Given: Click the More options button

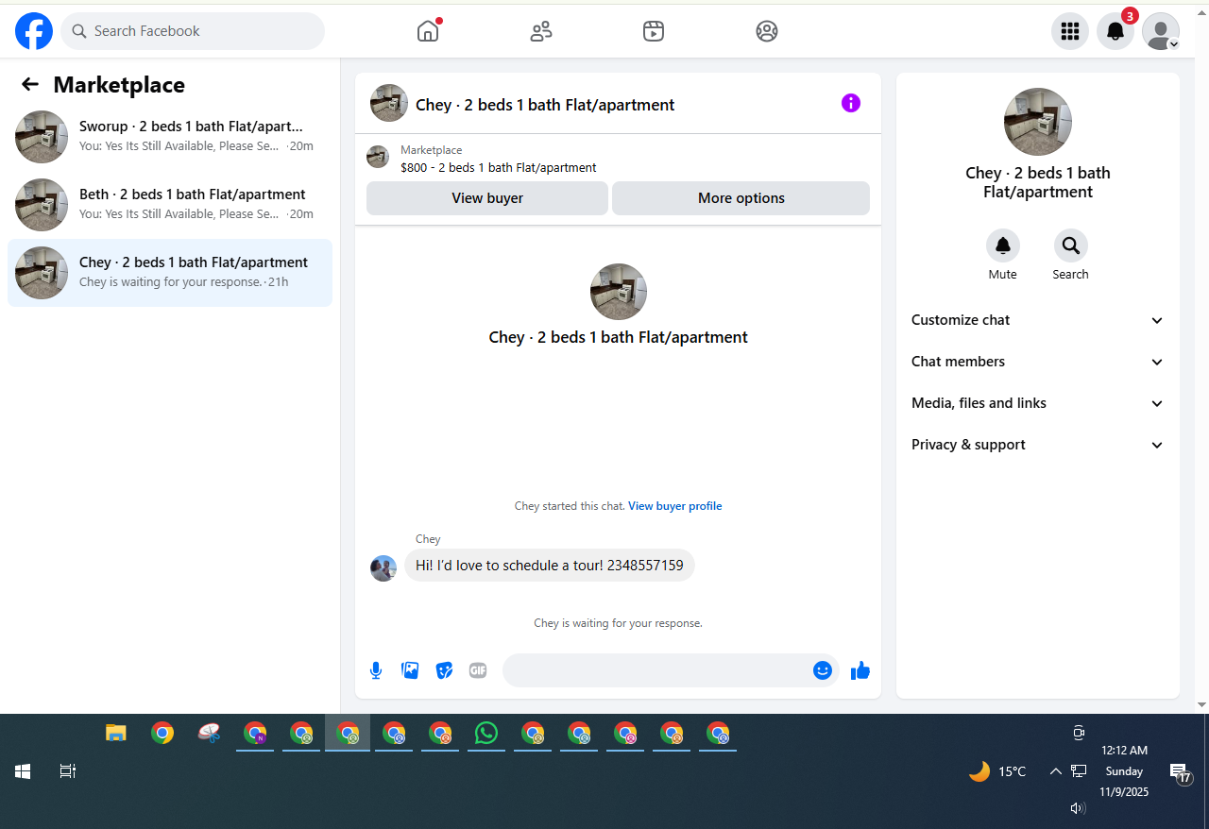Looking at the screenshot, I should tap(741, 198).
